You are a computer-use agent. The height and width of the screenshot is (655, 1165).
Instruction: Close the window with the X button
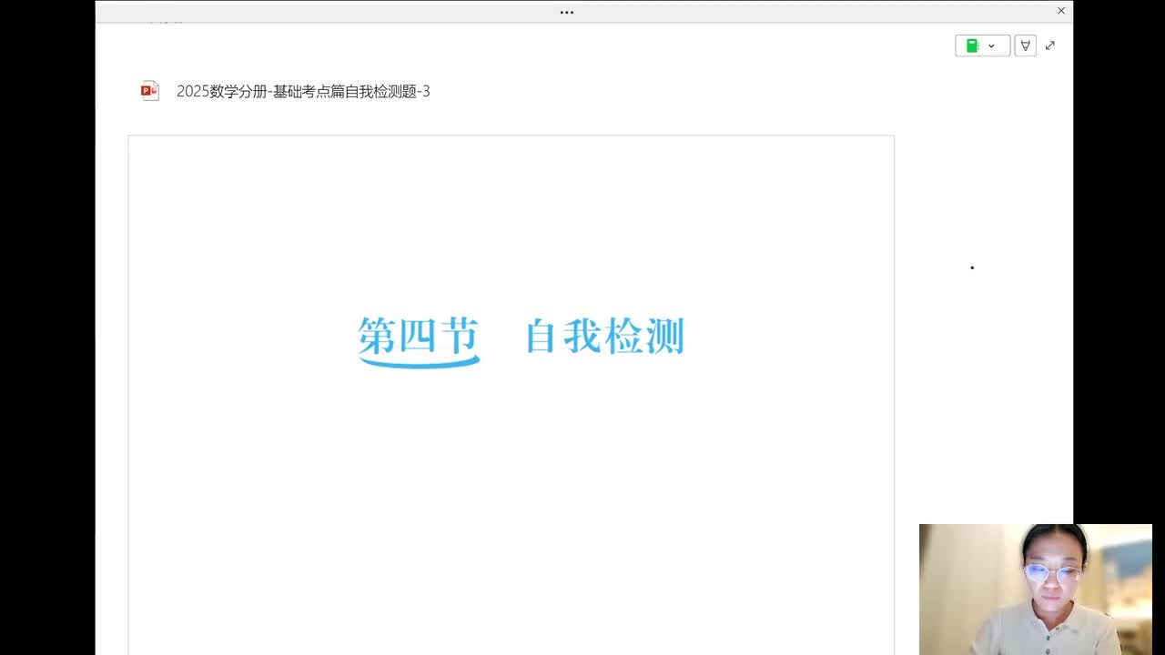[x=1060, y=11]
